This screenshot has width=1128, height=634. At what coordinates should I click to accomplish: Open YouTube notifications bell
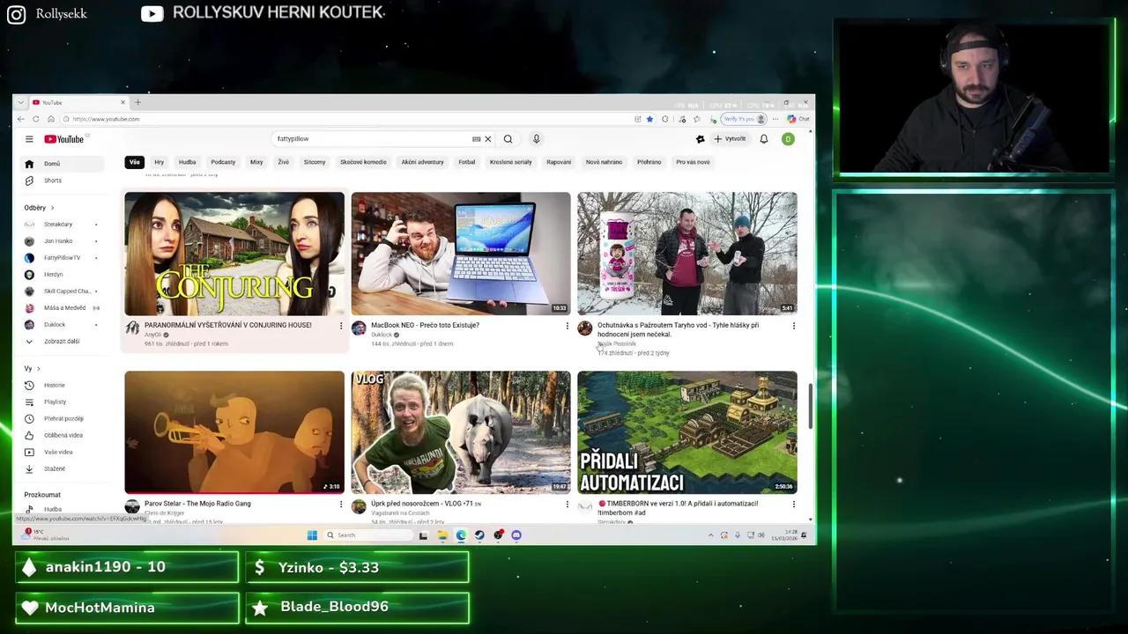click(764, 139)
